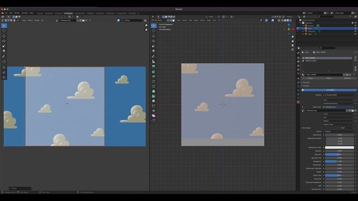Select the Pinch tool in UV editor
This screenshot has width=358, height=201.
(x=4, y=78)
